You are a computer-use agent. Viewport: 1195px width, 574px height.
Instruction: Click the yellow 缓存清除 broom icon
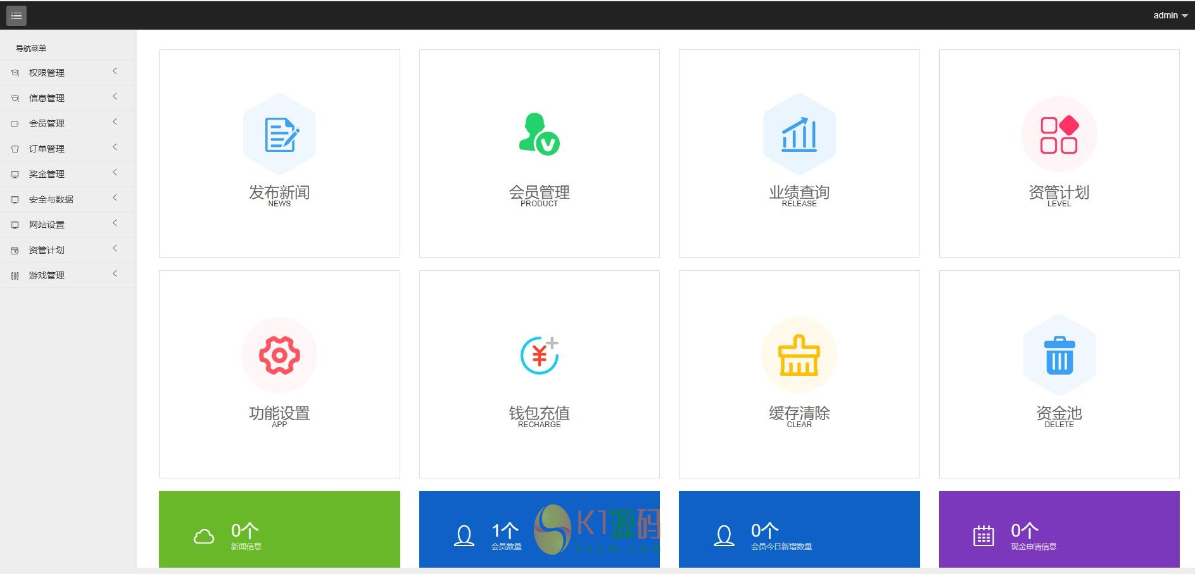tap(799, 355)
